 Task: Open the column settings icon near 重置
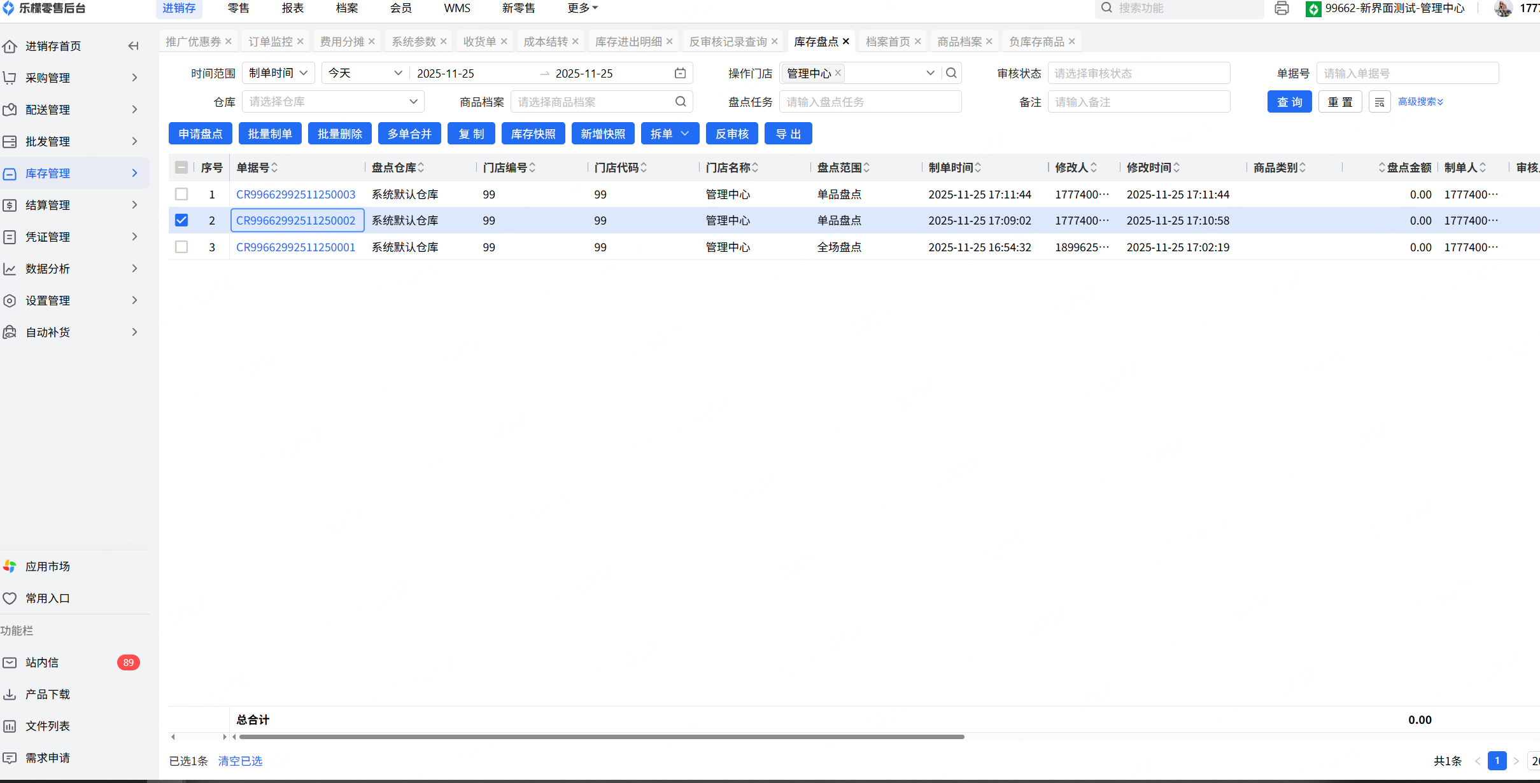[1379, 102]
